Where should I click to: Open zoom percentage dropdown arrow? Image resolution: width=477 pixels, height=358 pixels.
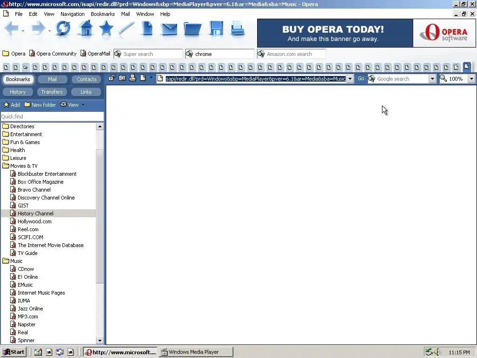(471, 79)
